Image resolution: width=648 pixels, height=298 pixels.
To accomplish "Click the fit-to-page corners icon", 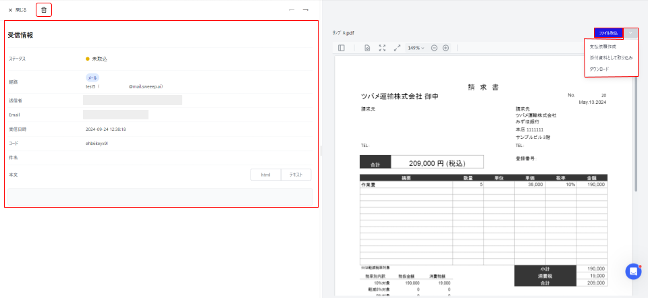I will point(382,48).
